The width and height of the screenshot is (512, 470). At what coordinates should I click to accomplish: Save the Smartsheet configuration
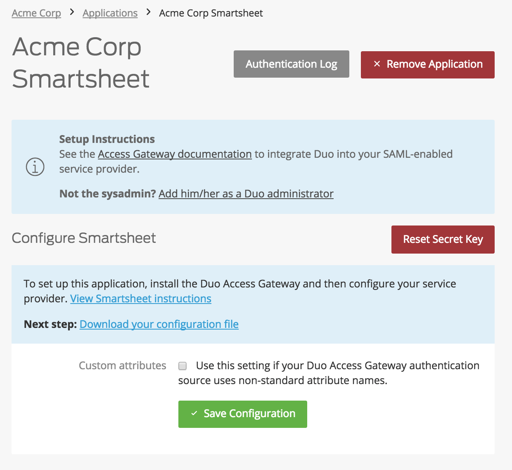point(242,413)
